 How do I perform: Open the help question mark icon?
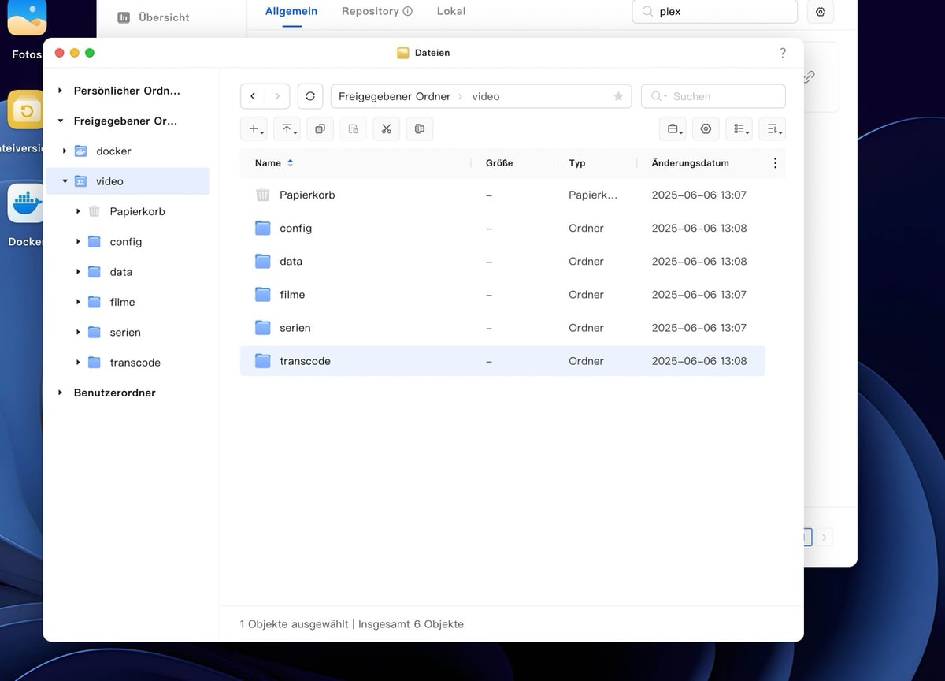point(782,53)
